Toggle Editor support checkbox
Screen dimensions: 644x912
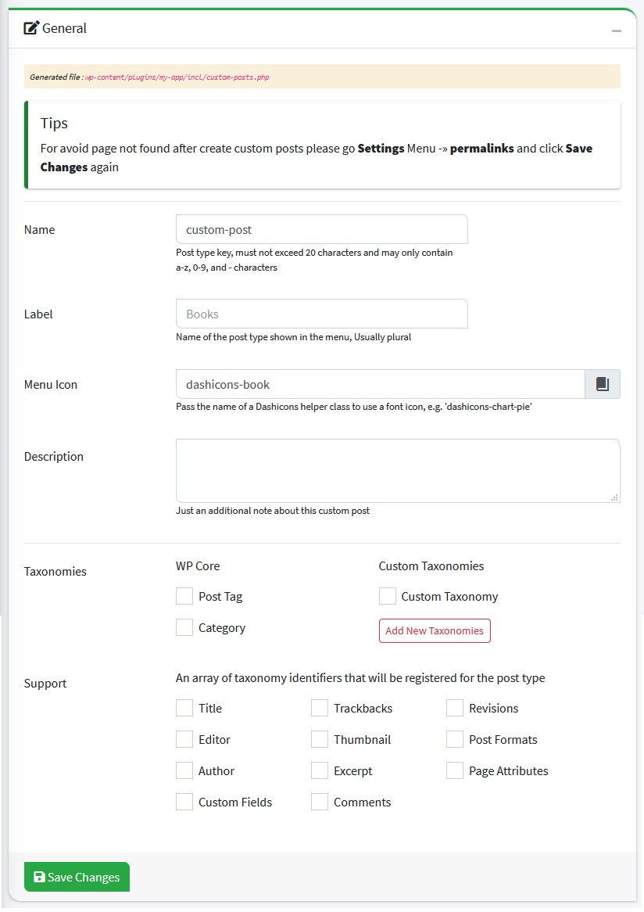coord(184,739)
